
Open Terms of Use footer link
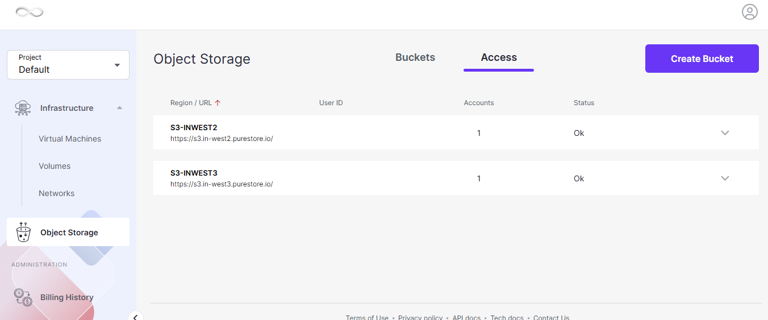[x=367, y=317]
